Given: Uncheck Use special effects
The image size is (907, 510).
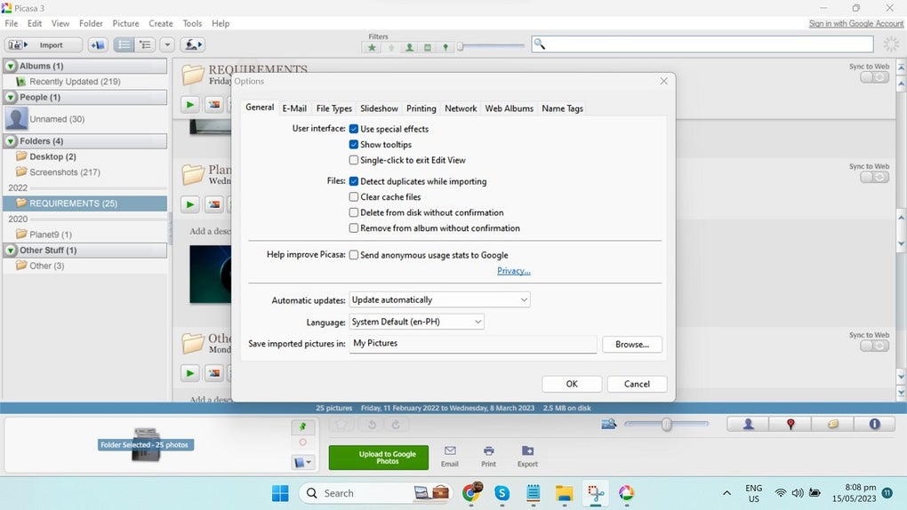Looking at the screenshot, I should point(353,129).
